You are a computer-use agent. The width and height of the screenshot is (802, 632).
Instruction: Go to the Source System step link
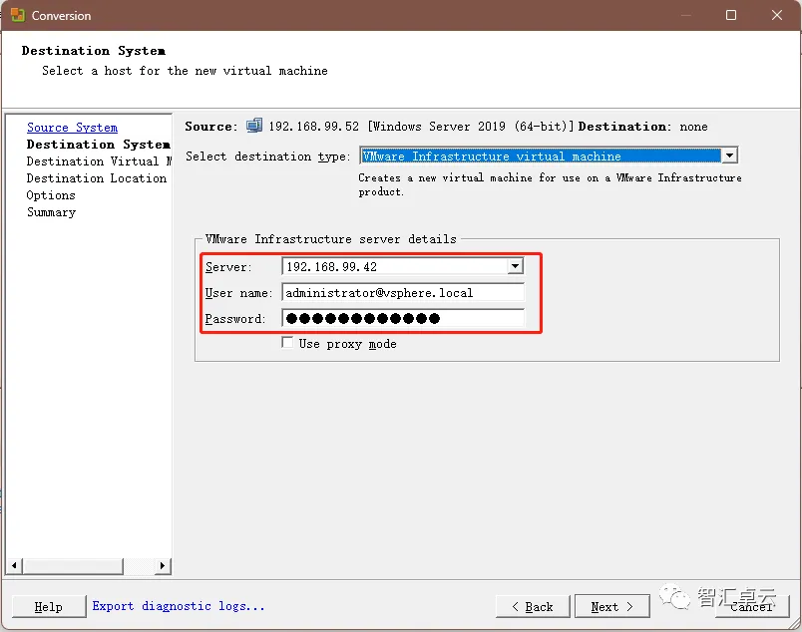(x=72, y=128)
